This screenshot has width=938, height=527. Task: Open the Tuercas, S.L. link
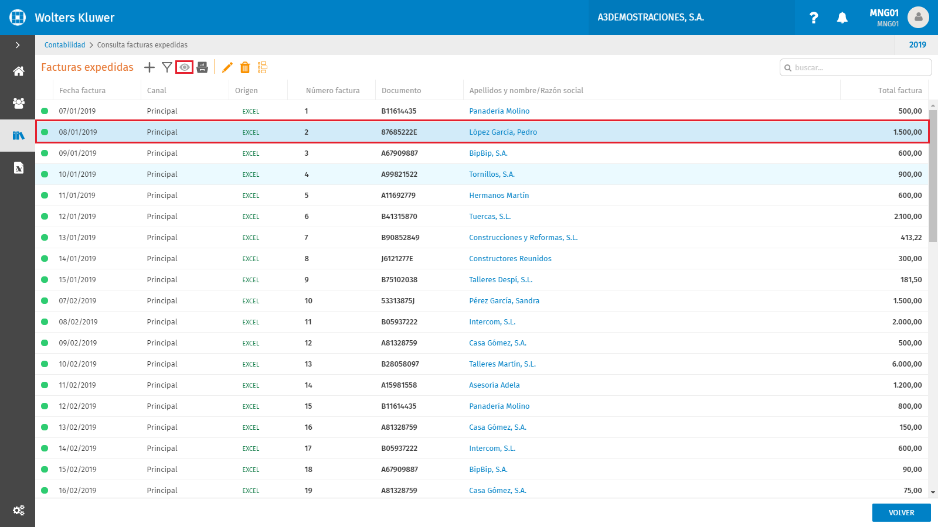click(x=490, y=216)
